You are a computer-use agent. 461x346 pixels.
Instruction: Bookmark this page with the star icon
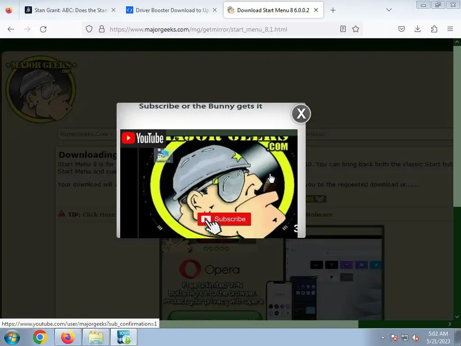(x=356, y=29)
